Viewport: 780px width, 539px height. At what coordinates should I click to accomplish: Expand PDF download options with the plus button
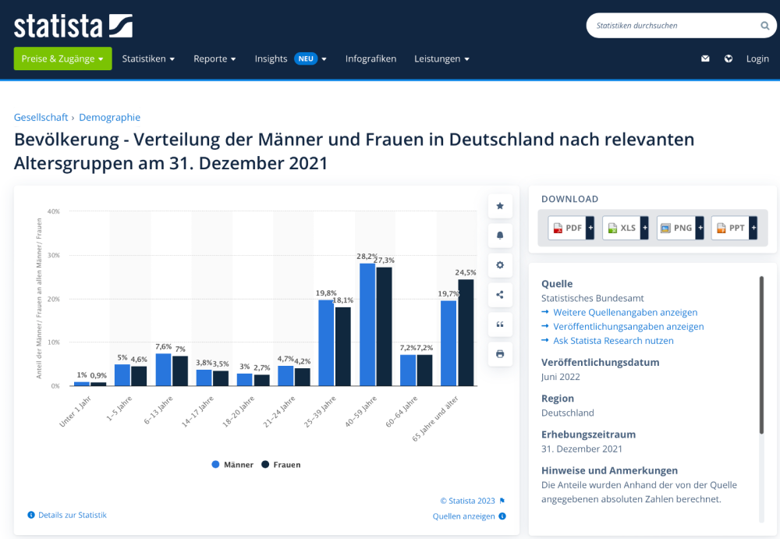click(591, 227)
